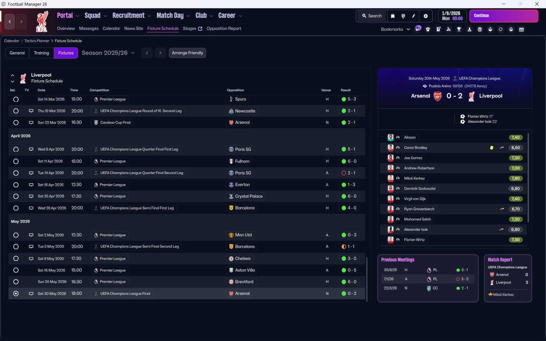Go back with the header back arrow

pyautogui.click(x=10, y=21)
